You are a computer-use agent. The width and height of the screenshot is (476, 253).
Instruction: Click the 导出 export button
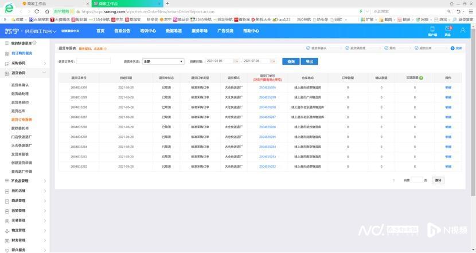(309, 61)
